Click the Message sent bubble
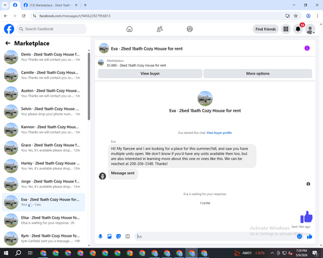 123,174
